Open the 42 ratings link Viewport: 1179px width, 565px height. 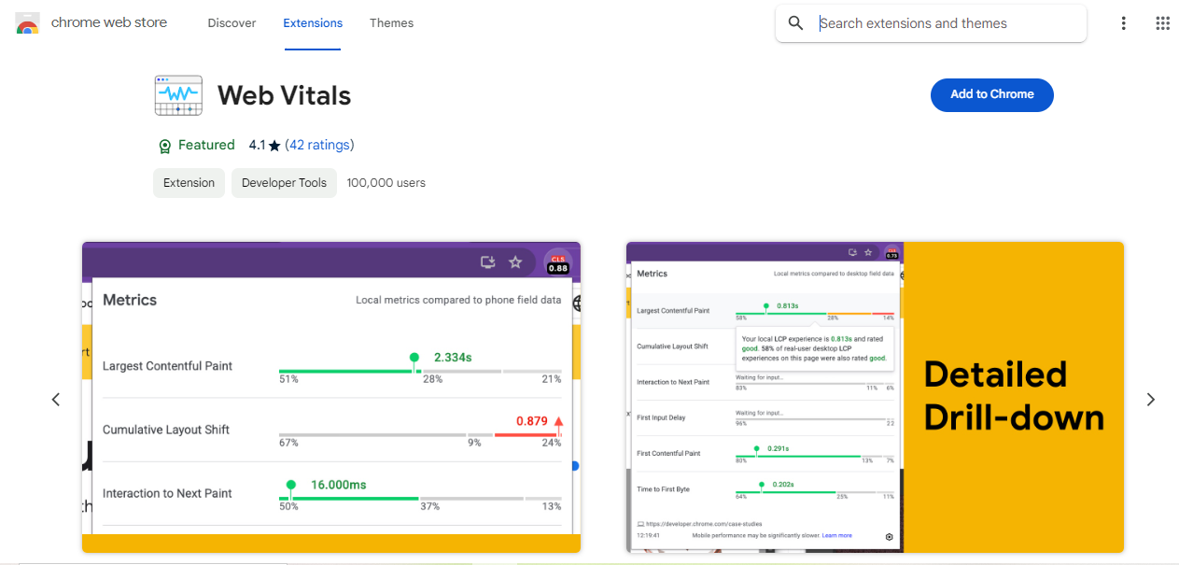tap(319, 145)
